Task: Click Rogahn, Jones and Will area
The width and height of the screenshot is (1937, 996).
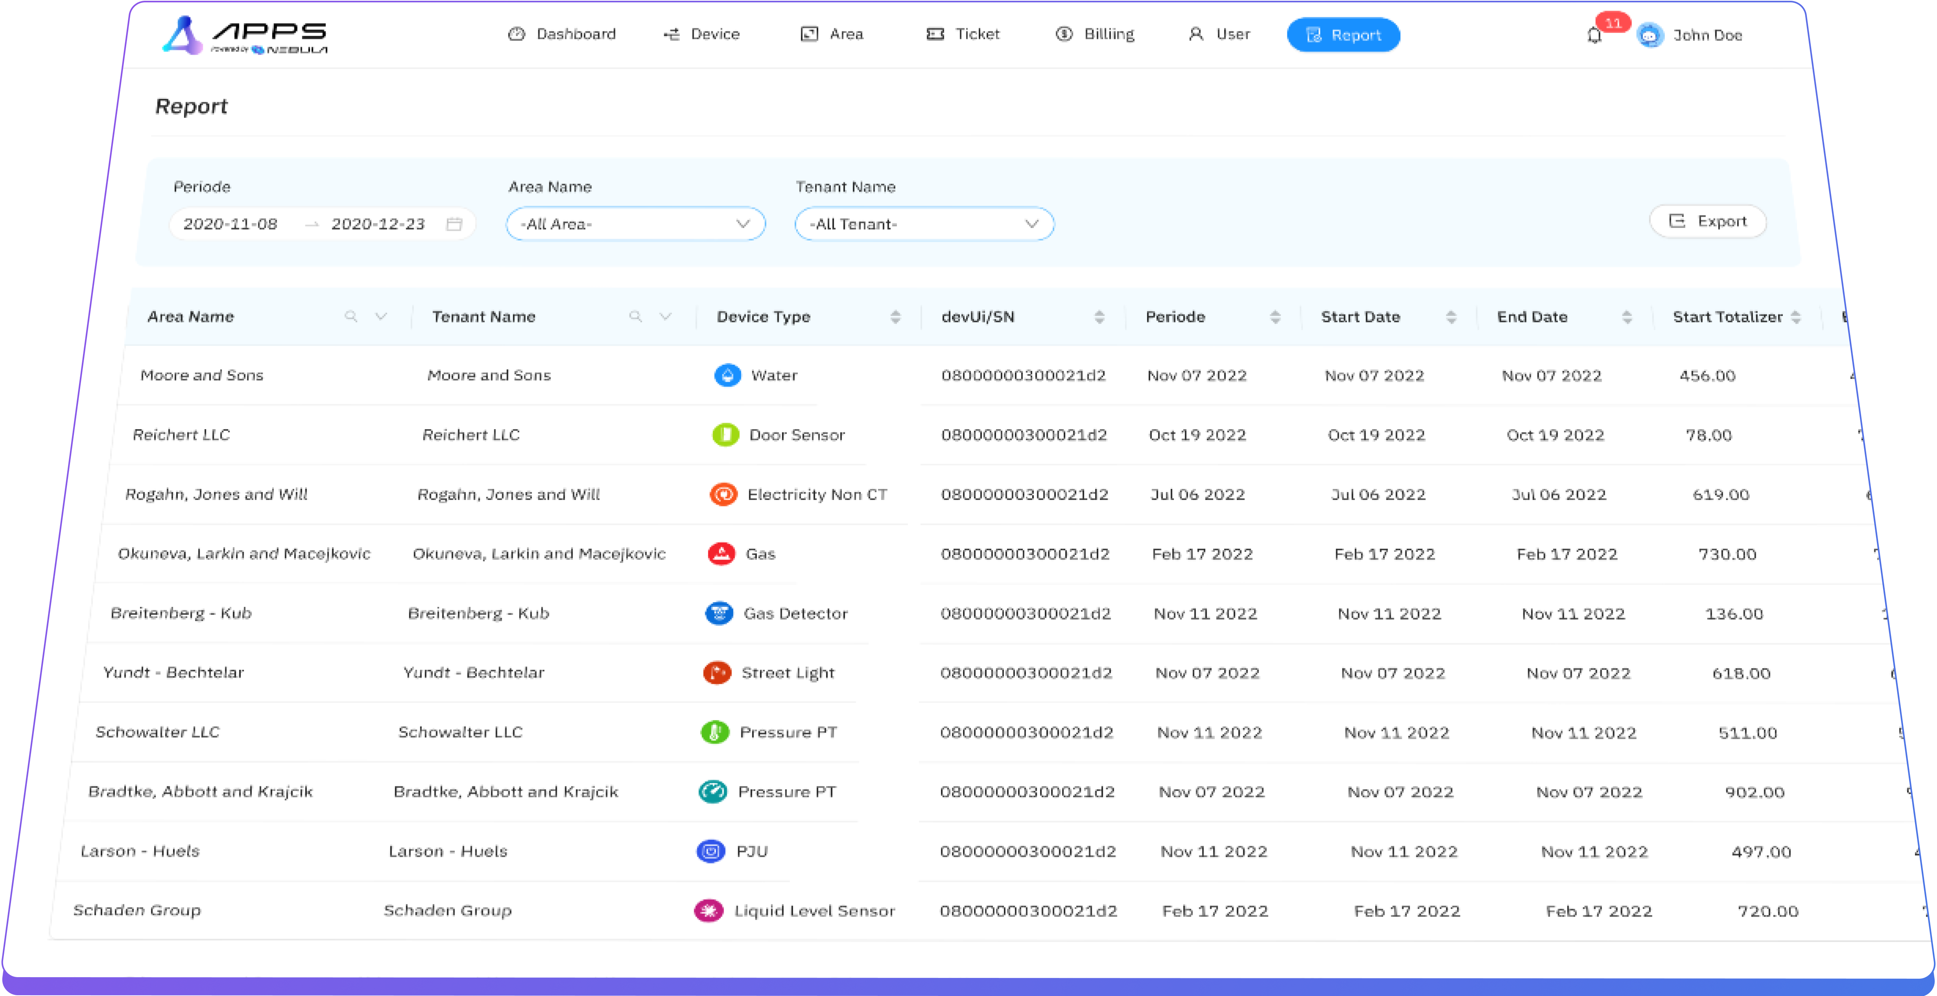Action: click(x=217, y=494)
